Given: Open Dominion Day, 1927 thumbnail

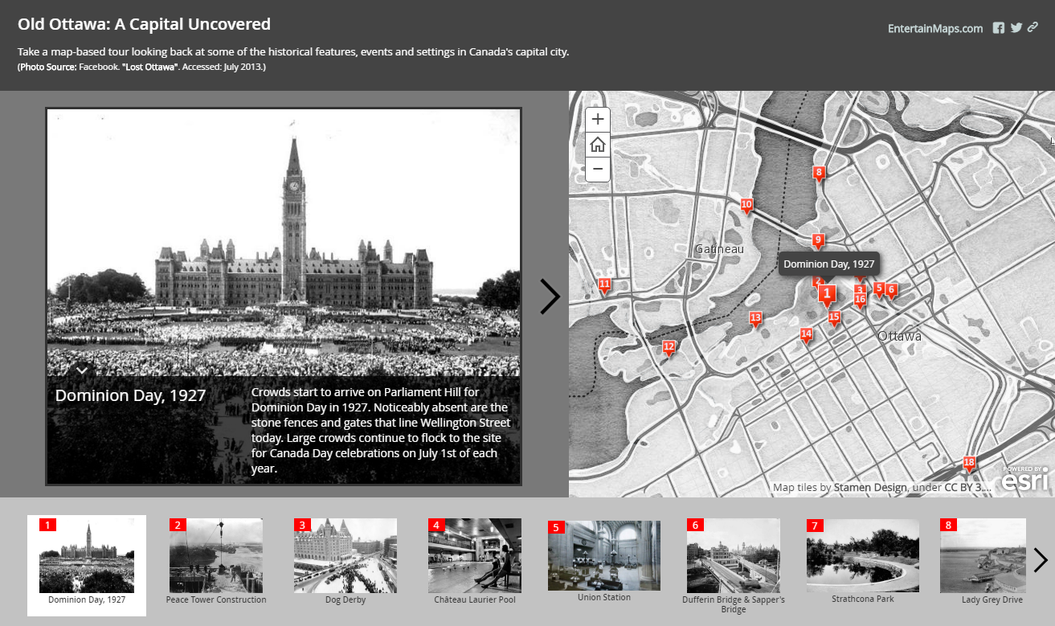Looking at the screenshot, I should (x=87, y=566).
